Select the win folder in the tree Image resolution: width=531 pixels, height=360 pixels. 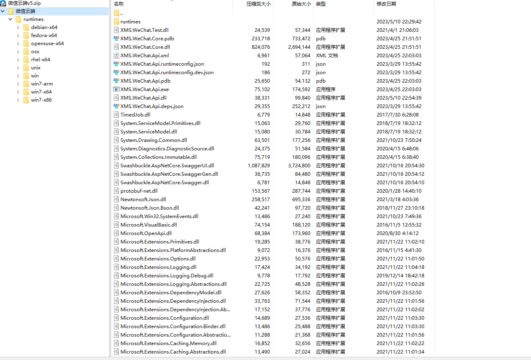click(35, 76)
